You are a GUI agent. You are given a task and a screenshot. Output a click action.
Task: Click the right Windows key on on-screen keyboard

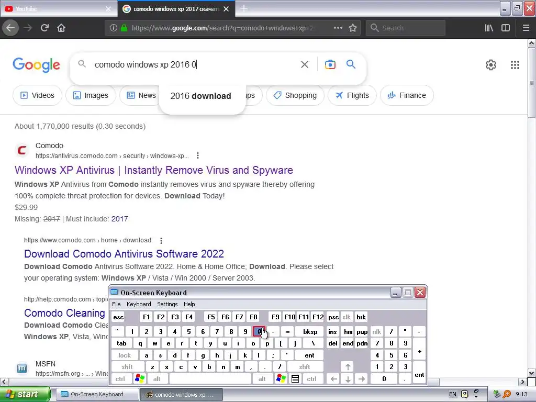point(281,378)
